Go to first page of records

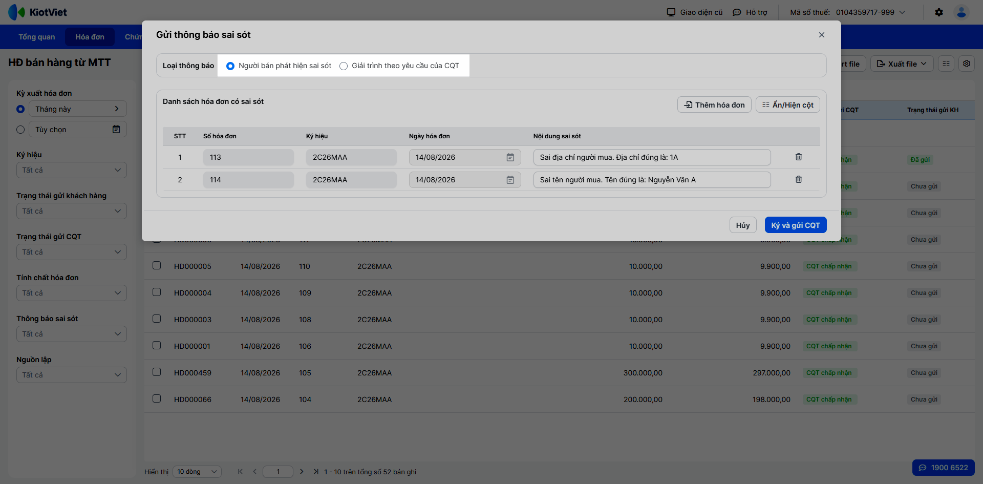click(240, 472)
